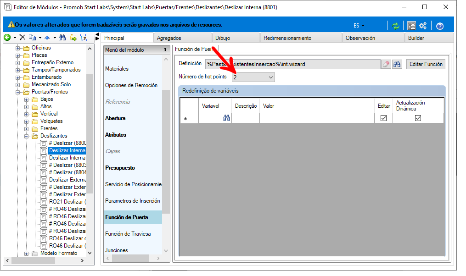
Task: Open Presupuesto in module menu
Action: (x=120, y=168)
